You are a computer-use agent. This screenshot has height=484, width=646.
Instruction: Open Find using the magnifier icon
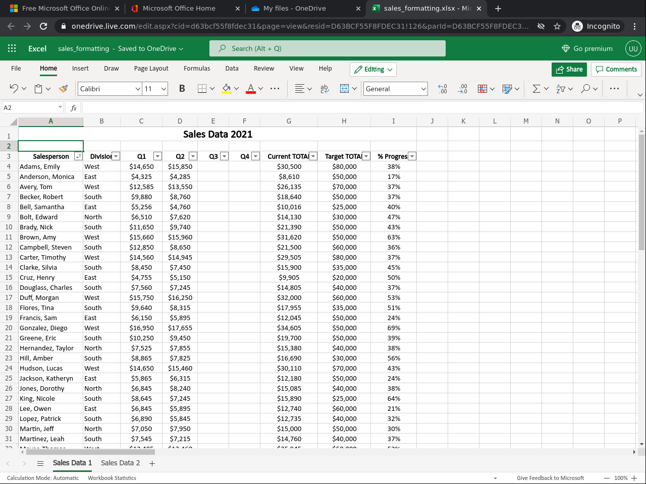click(x=585, y=88)
